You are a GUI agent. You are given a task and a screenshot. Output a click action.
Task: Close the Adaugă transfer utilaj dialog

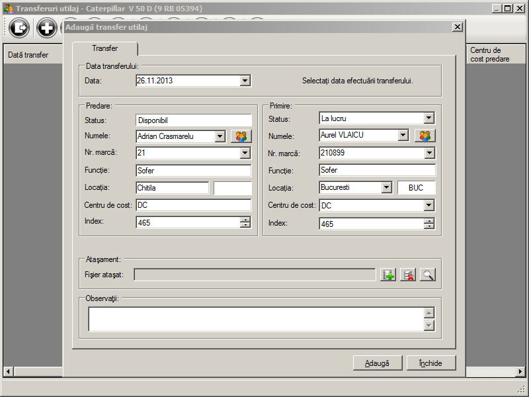click(x=457, y=27)
